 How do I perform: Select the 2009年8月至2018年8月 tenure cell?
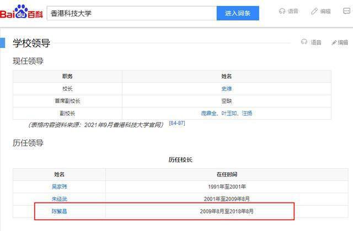tap(227, 211)
